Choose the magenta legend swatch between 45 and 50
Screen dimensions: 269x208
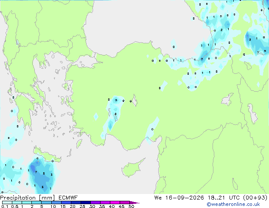125,202
